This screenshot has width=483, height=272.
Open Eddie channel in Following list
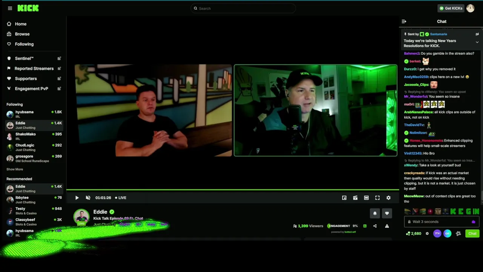pos(34,125)
